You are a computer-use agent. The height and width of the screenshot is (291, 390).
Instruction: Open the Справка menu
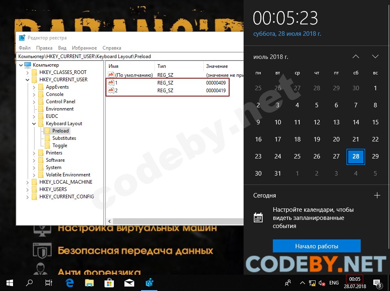pyautogui.click(x=112, y=48)
